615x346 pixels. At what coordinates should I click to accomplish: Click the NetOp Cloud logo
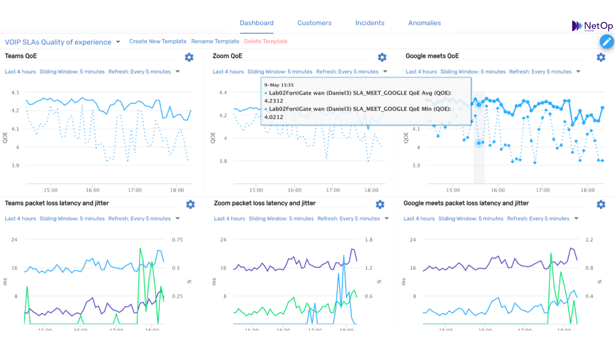pyautogui.click(x=592, y=26)
